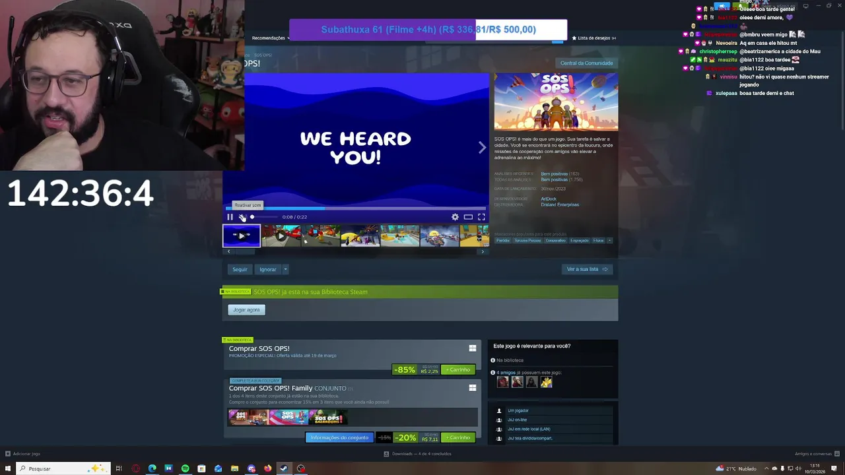Open Microsoft Edge from taskbar
Screen dimensions: 845x475
click(x=152, y=468)
